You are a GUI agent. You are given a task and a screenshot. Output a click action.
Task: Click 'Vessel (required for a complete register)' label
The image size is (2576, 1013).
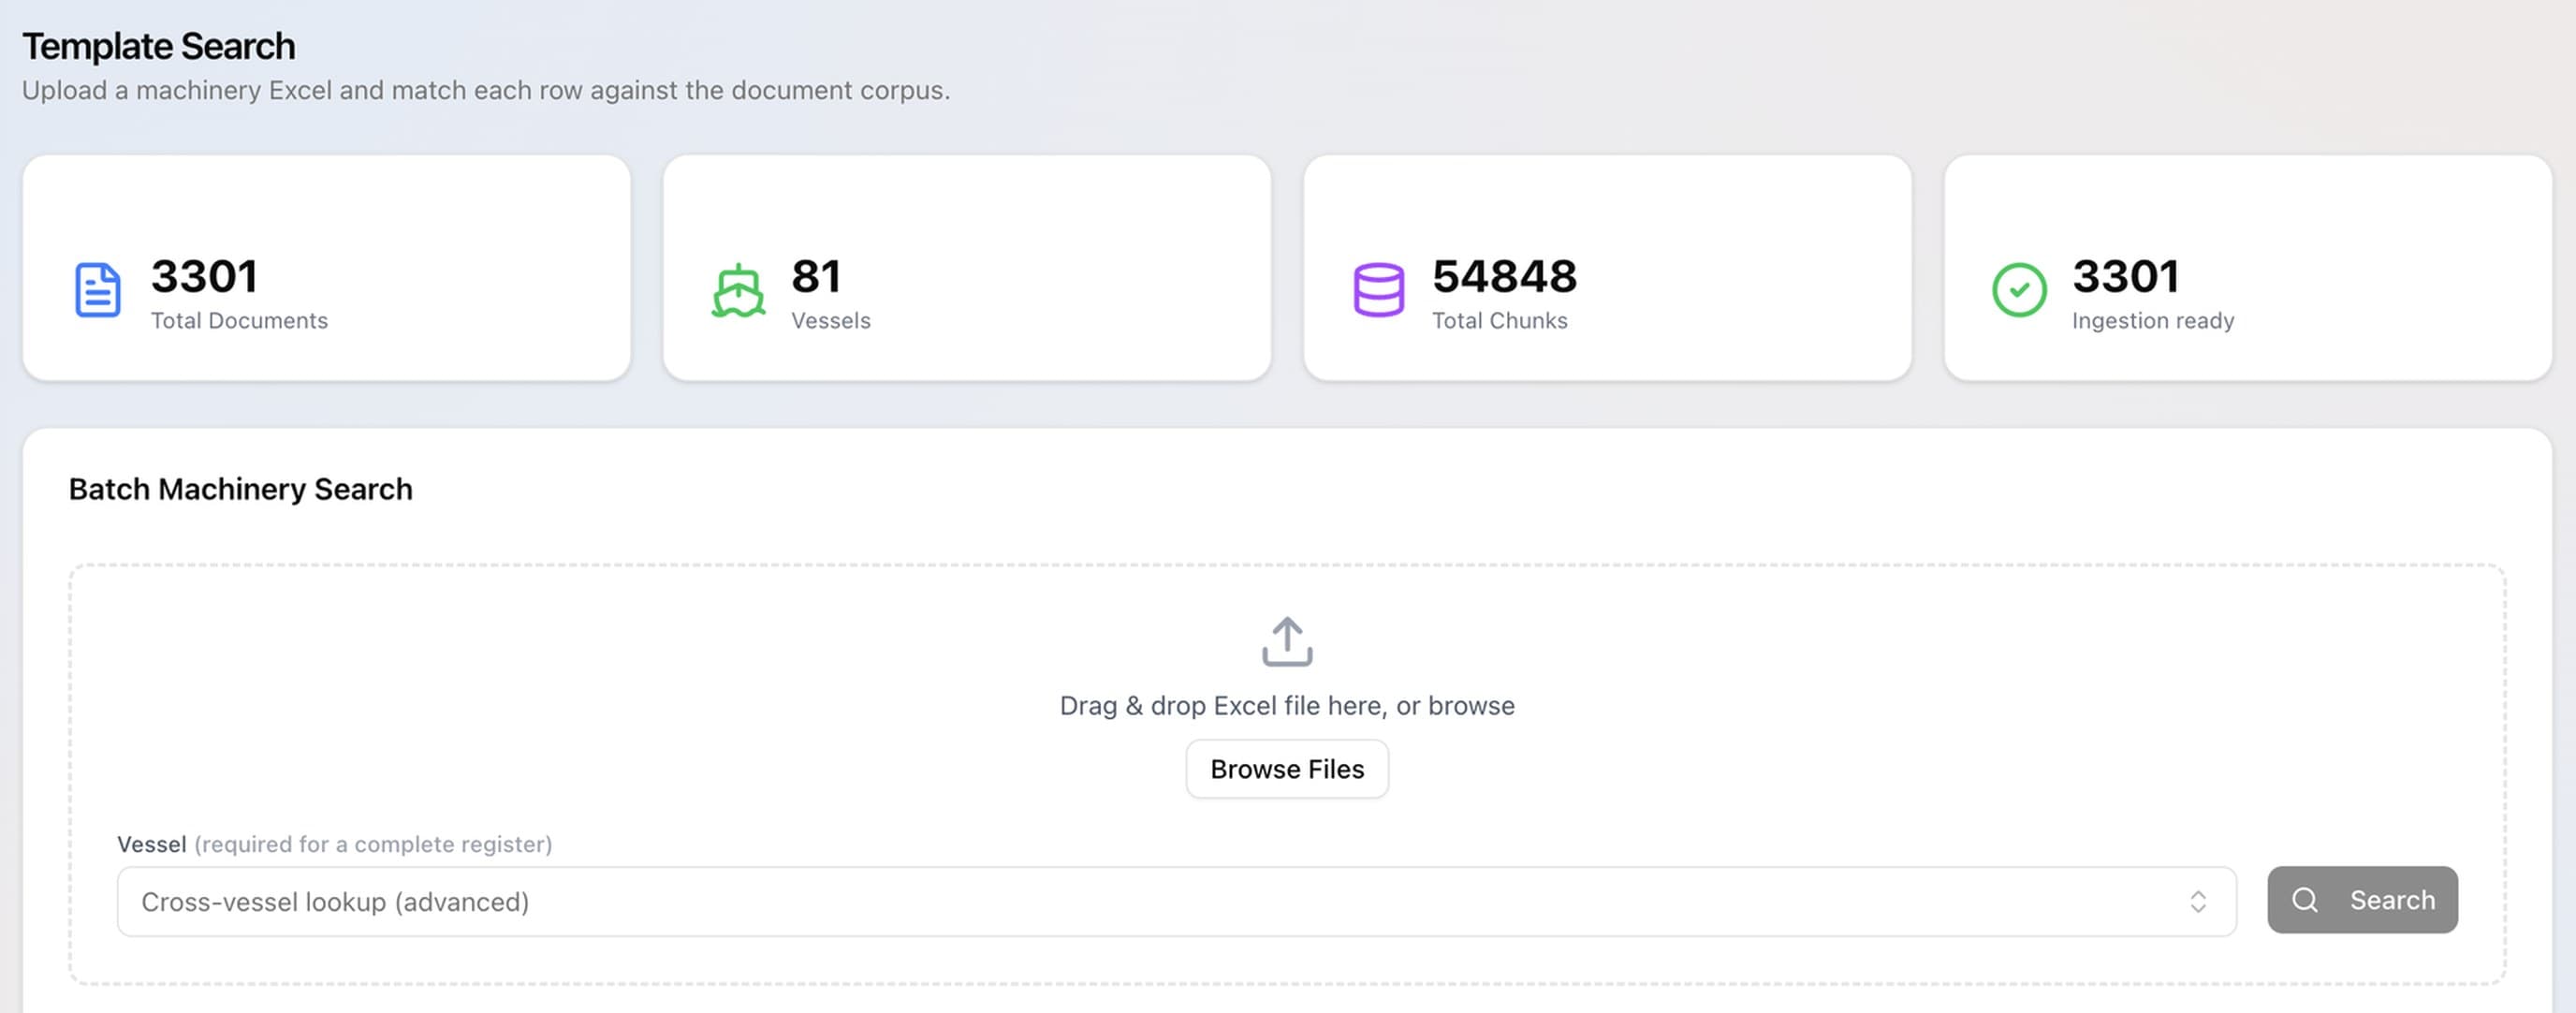[334, 844]
